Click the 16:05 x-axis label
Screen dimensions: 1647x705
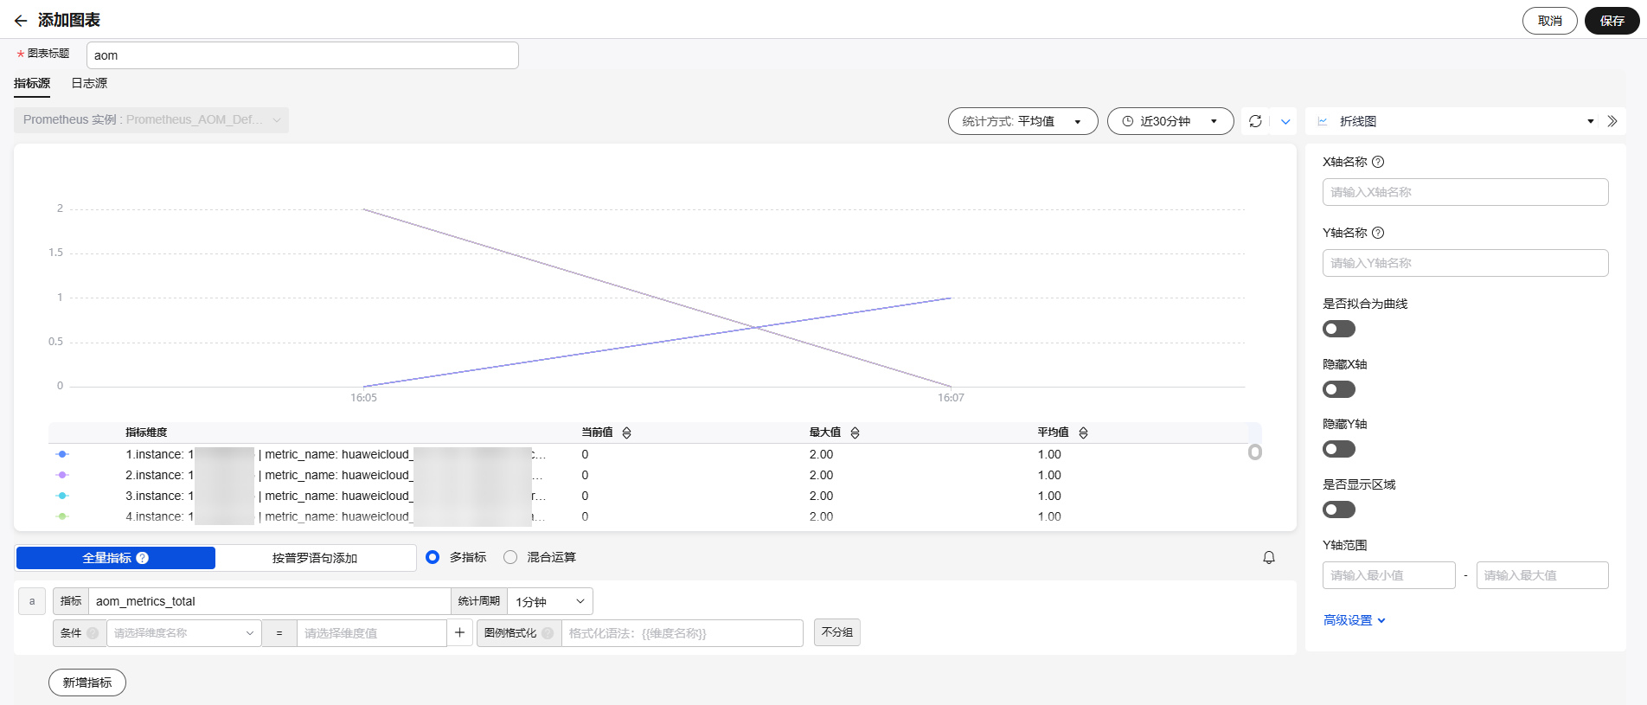(363, 398)
